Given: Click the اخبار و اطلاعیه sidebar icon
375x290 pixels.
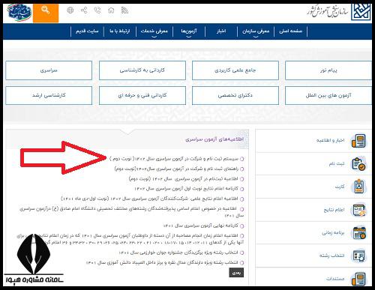Looking at the screenshot, I should [x=358, y=141].
